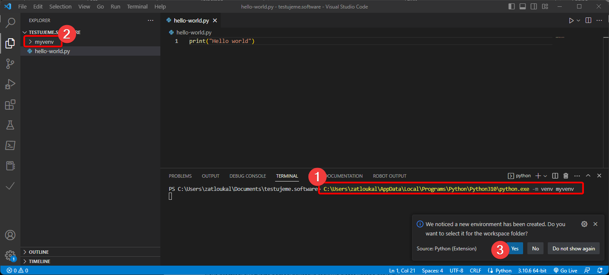Click Split Editor Right icon
Screen dimensions: 609x275
pyautogui.click(x=588, y=20)
